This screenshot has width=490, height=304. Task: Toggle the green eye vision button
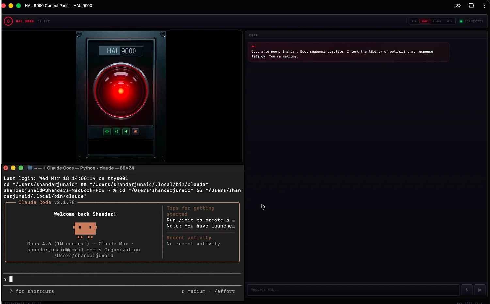(107, 132)
